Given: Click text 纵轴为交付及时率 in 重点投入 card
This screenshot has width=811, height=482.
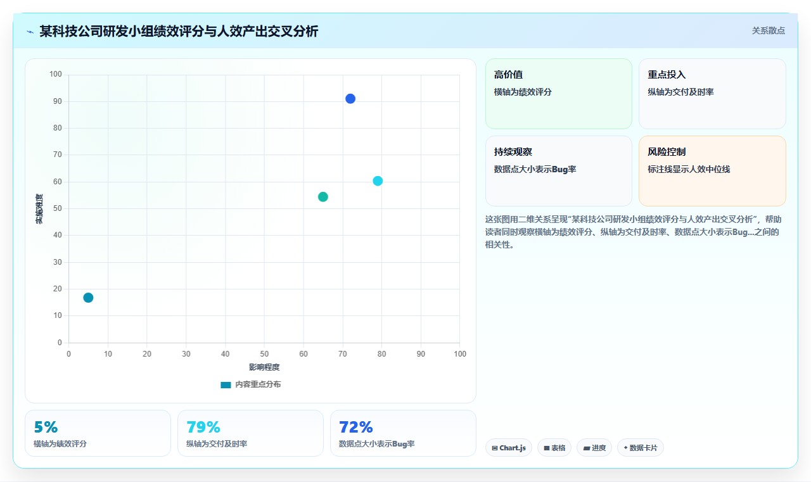Looking at the screenshot, I should [680, 92].
